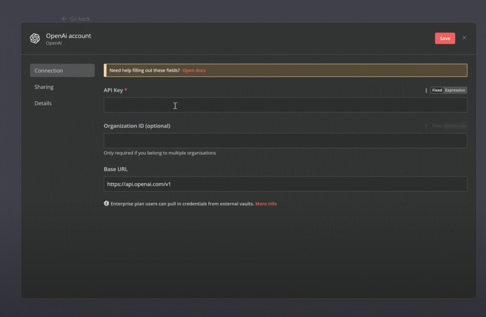Switch API Key mode to Expression
The width and height of the screenshot is (486, 317).
455,90
